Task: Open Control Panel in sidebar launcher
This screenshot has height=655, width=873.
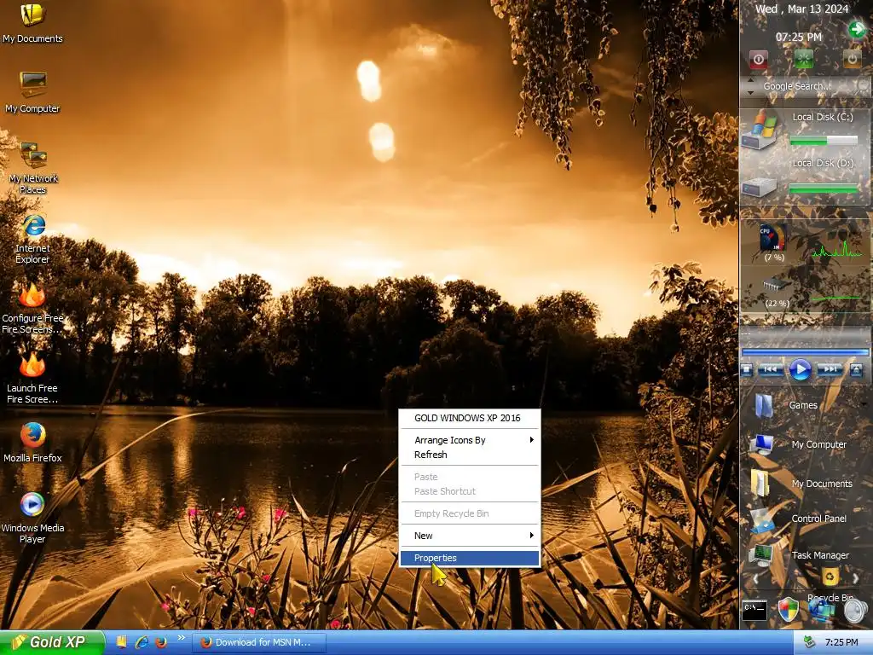Action: pos(761,519)
